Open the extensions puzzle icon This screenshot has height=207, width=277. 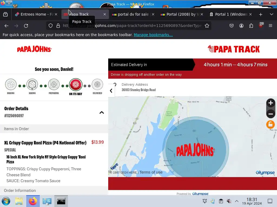[x=251, y=26]
